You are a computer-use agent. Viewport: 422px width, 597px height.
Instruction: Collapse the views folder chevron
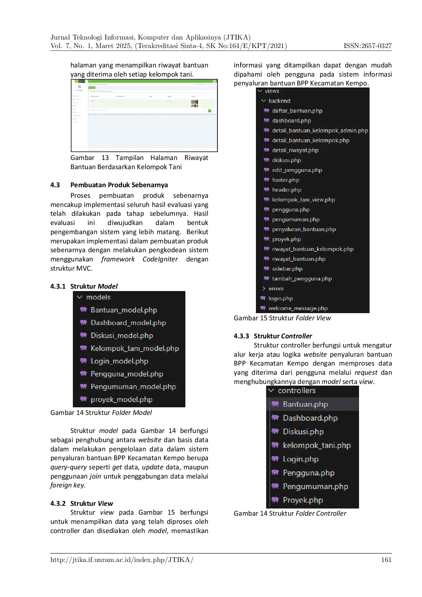coord(260,91)
